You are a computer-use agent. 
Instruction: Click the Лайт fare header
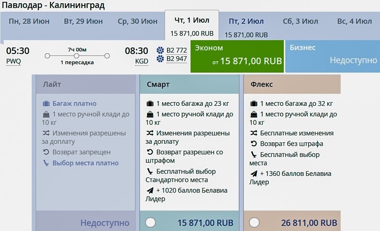tap(86, 84)
